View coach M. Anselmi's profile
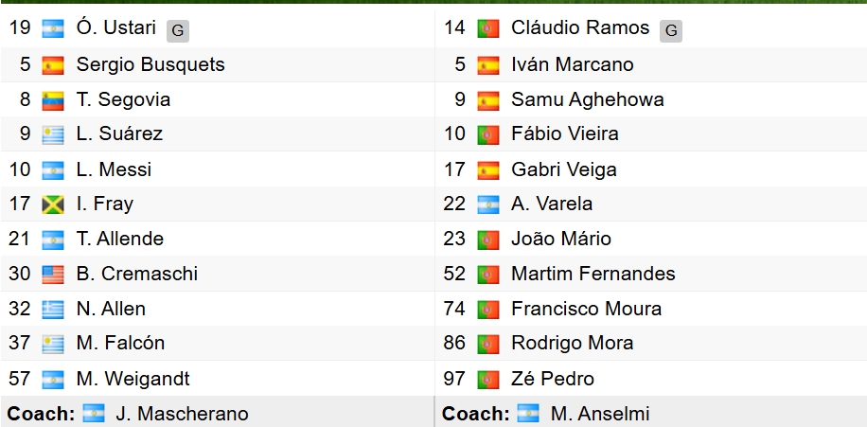867x427 pixels. click(600, 414)
